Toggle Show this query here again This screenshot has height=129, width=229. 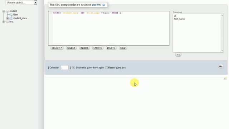pyautogui.click(x=74, y=68)
